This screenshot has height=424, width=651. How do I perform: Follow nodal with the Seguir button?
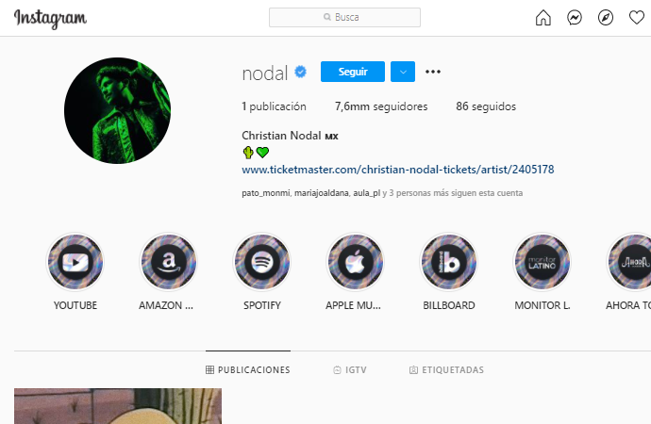pos(353,72)
